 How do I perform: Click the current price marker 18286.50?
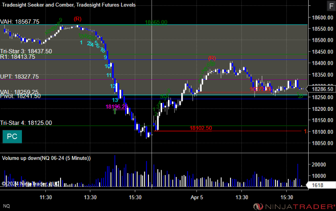coord(322,89)
